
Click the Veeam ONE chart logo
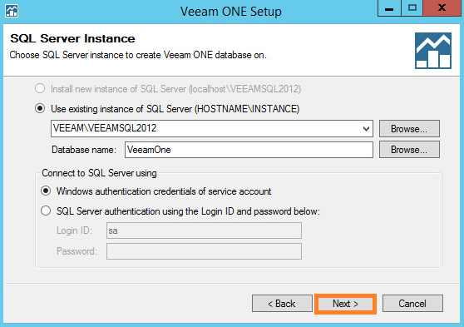(433, 51)
